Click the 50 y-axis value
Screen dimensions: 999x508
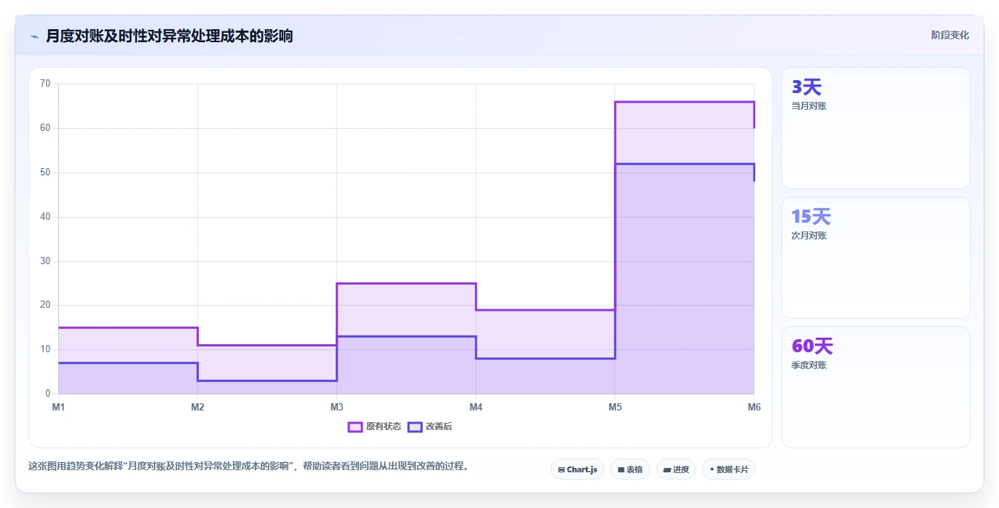click(x=45, y=172)
